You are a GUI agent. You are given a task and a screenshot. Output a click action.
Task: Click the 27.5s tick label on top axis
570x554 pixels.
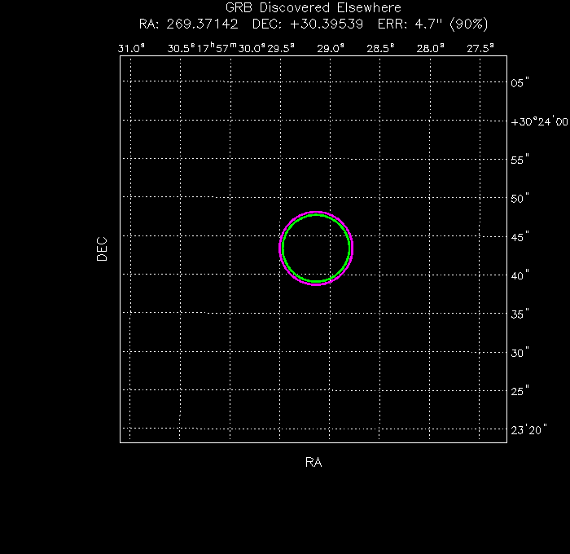click(480, 48)
